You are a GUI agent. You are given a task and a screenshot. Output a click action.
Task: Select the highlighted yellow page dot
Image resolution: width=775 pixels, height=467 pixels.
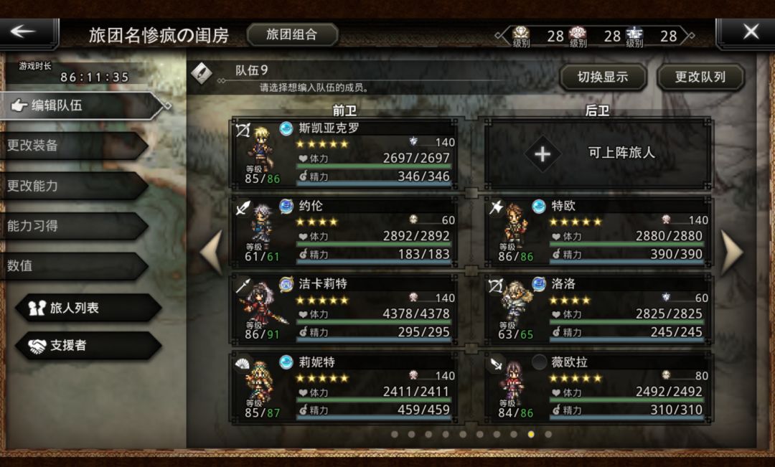531,435
